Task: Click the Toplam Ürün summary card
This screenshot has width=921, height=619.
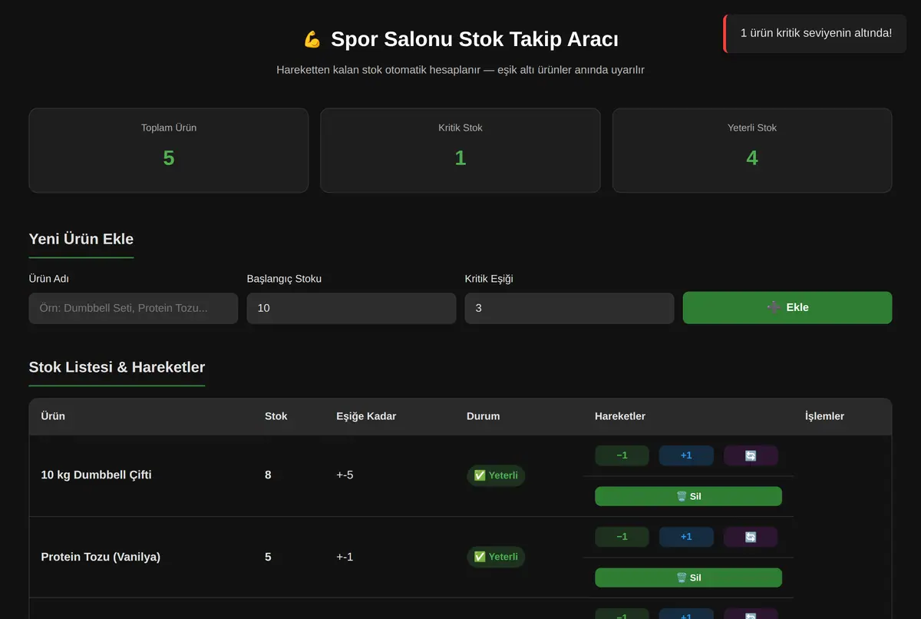Action: [x=169, y=150]
